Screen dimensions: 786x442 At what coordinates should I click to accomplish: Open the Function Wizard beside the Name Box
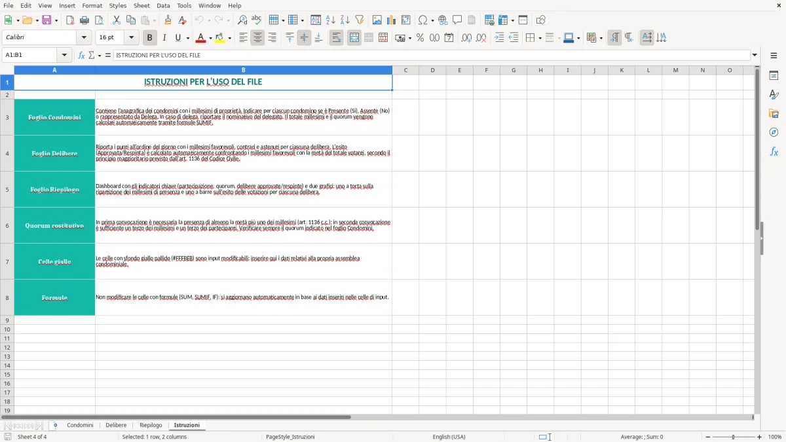(82, 56)
